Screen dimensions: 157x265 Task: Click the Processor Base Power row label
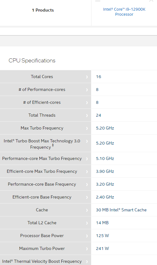coord(42,236)
